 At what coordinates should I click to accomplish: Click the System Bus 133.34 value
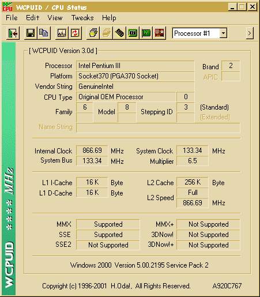(92, 161)
